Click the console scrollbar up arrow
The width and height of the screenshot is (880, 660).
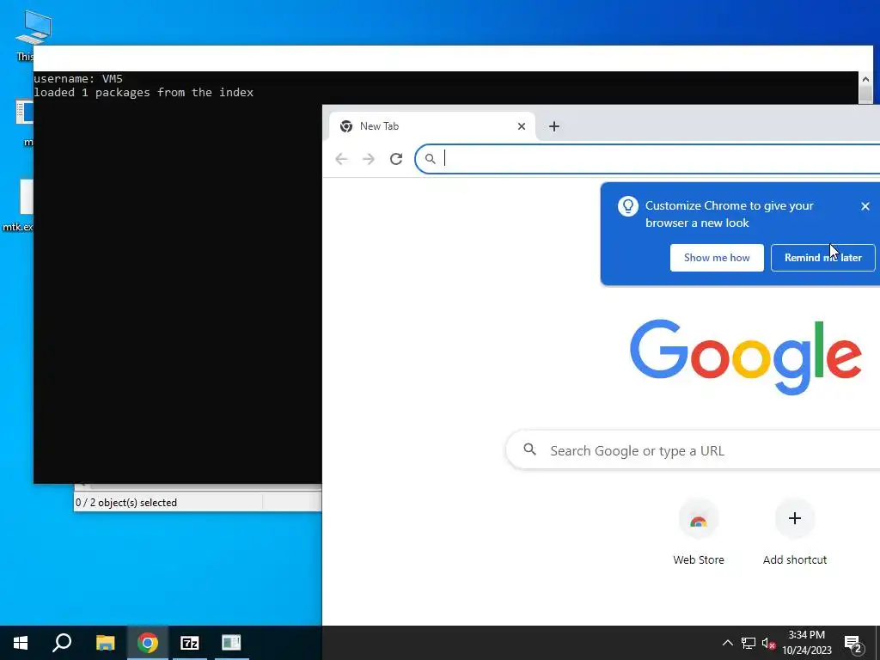(865, 79)
